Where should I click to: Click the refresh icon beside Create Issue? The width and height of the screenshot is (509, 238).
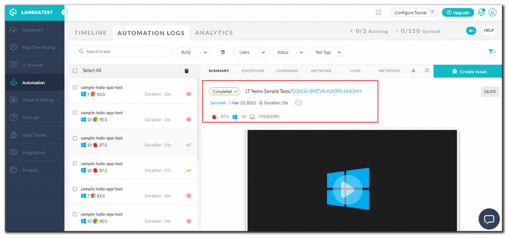[426, 71]
